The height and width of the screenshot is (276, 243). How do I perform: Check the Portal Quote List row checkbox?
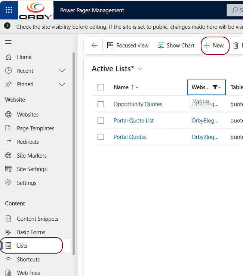tap(101, 121)
